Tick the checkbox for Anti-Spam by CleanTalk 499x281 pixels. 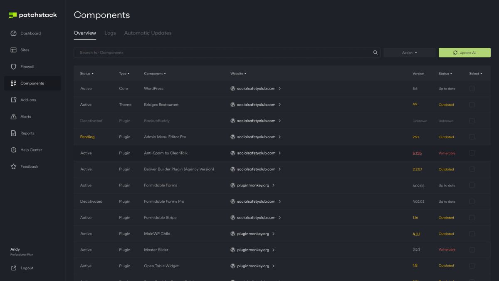pyautogui.click(x=472, y=153)
